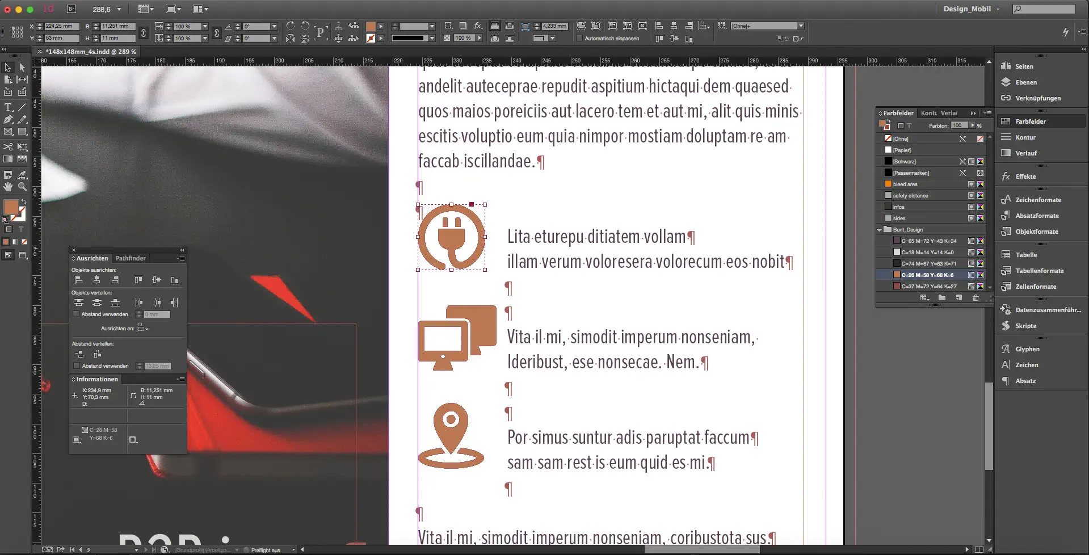
Task: Pick the Scissors tool
Action: click(8, 147)
